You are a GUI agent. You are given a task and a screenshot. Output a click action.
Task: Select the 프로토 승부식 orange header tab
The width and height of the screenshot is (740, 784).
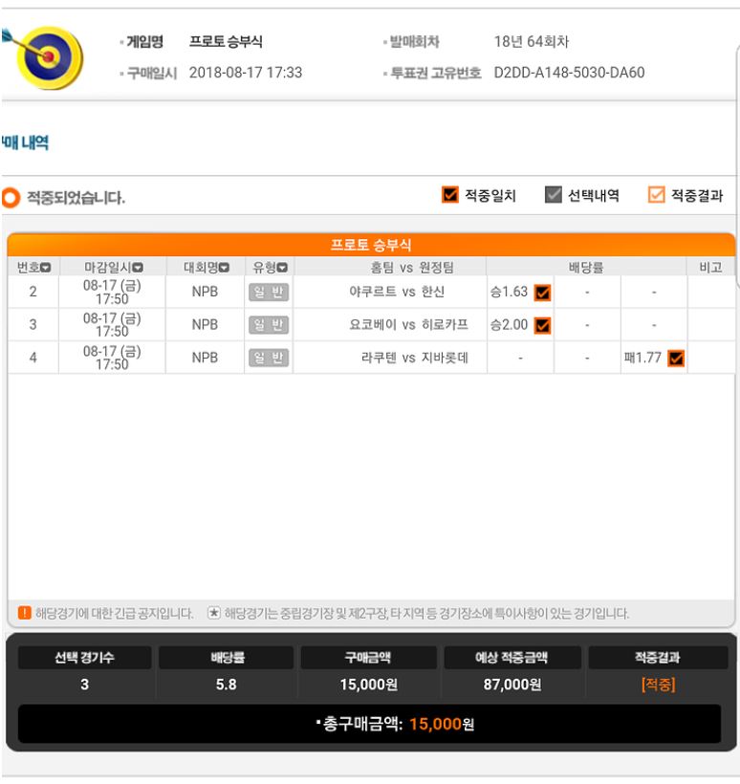[x=371, y=245]
